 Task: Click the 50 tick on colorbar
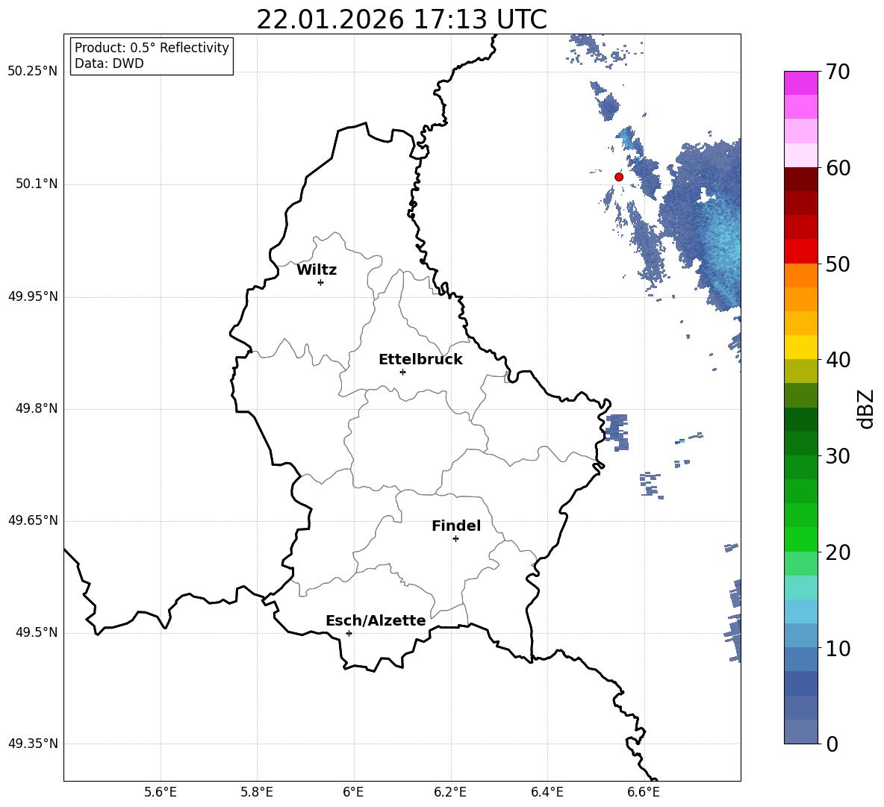pyautogui.click(x=838, y=264)
